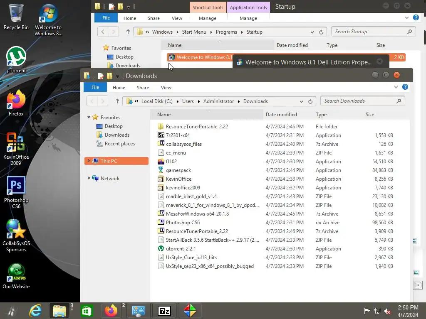Expand the Network tree node
Viewport: 426px width, 319px height.
(89, 178)
